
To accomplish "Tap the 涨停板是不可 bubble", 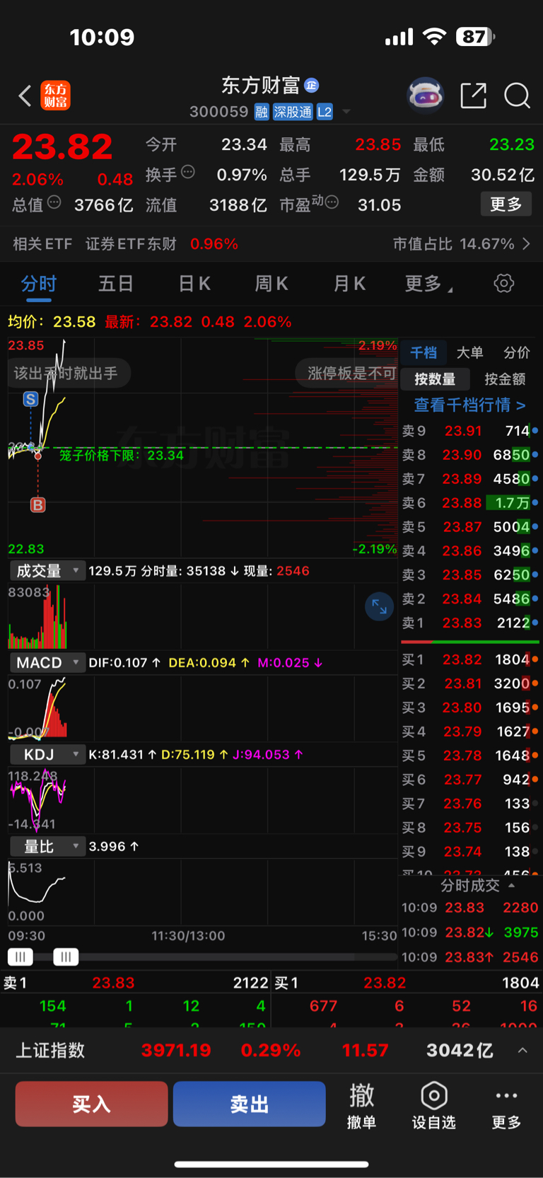I will tap(347, 373).
